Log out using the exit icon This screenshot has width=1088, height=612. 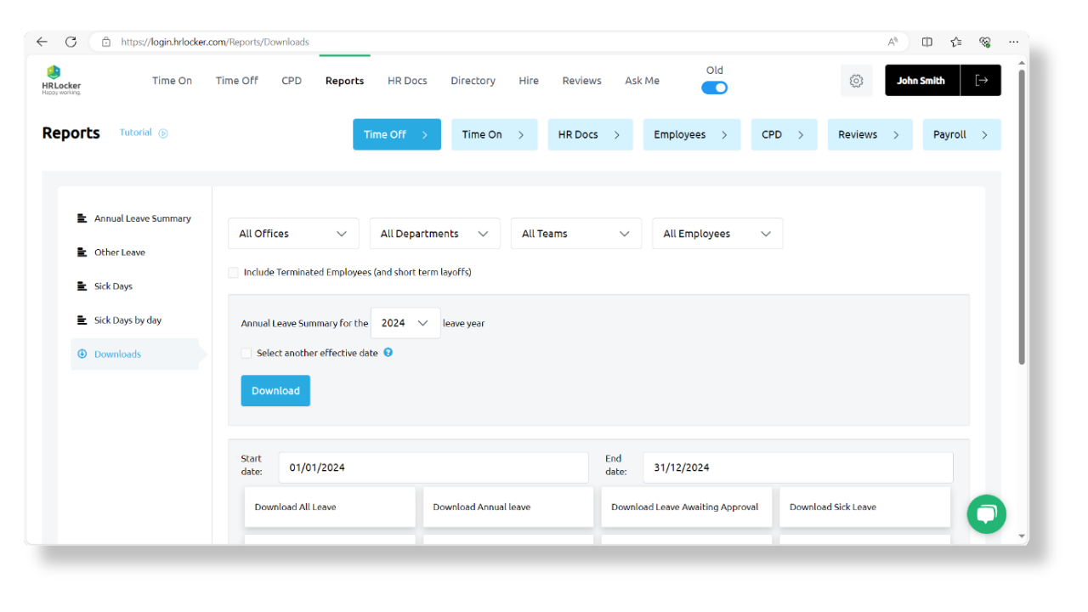coord(982,80)
